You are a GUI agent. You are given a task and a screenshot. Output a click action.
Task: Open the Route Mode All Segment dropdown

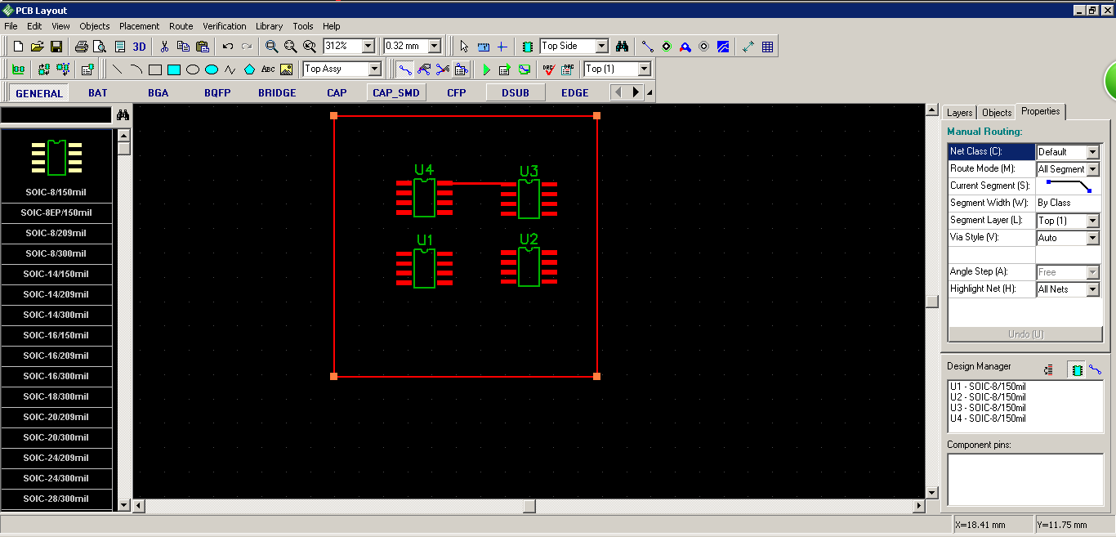(1092, 169)
